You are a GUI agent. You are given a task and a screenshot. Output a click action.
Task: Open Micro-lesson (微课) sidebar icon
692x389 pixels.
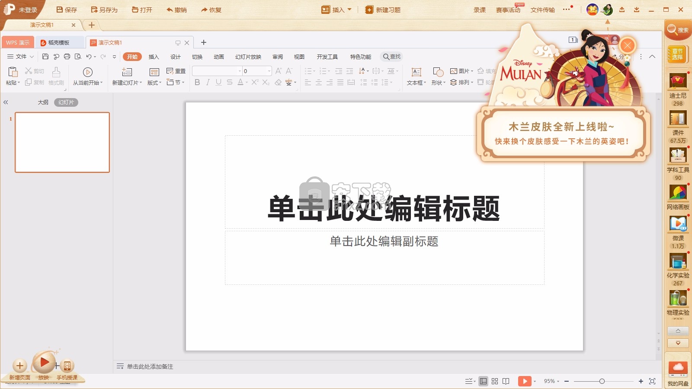pyautogui.click(x=678, y=224)
